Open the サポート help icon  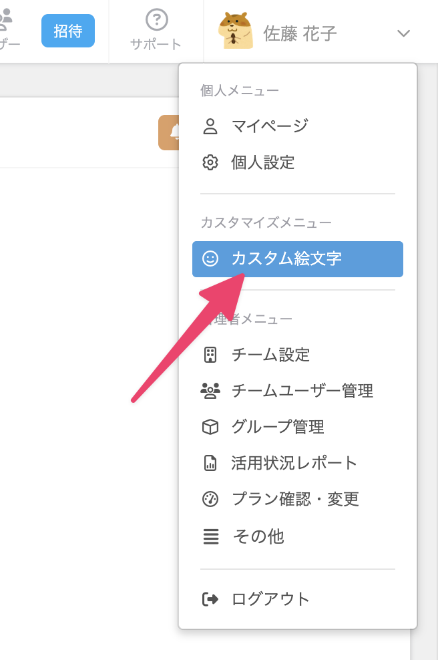(x=156, y=20)
